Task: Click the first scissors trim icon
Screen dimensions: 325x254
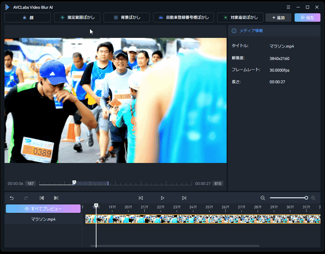Action: (x=42, y=198)
